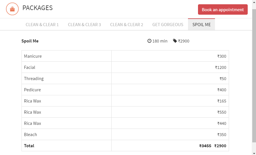
Task: Click the price tag icon
Action: [175, 41]
